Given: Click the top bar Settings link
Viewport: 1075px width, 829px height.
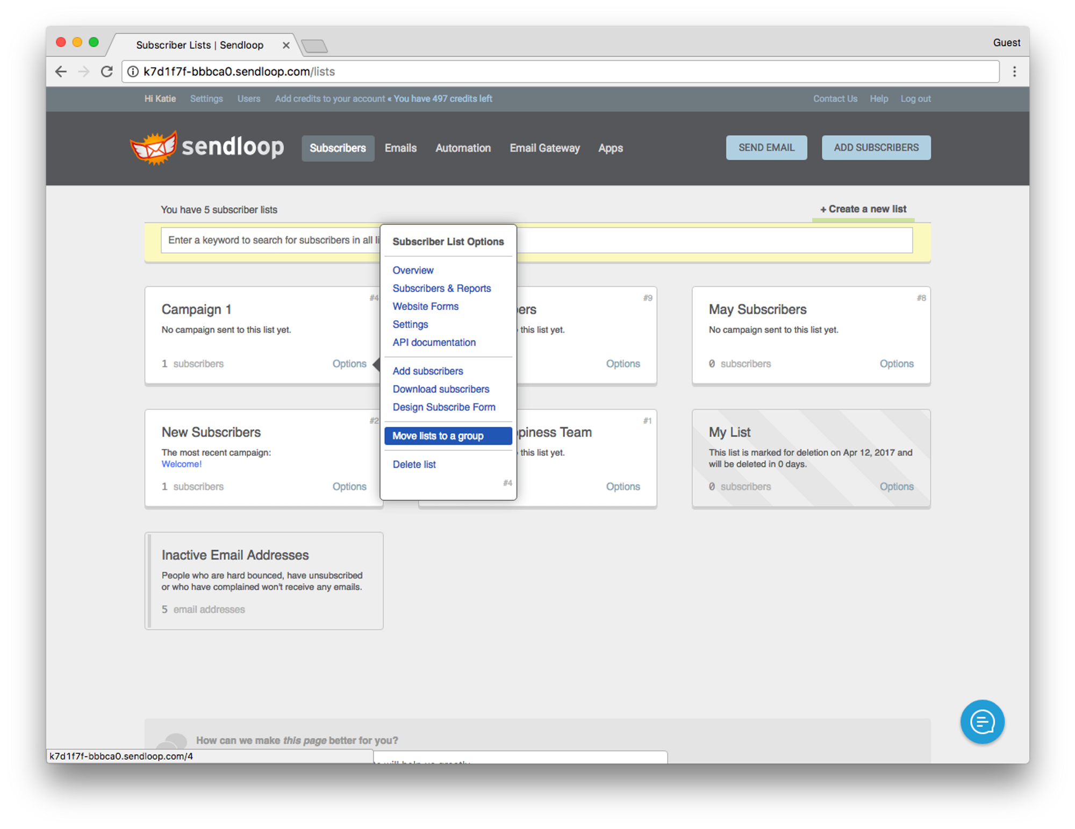Looking at the screenshot, I should coord(206,99).
